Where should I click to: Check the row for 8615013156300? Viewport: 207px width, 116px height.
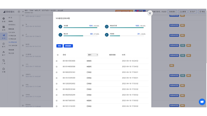click(x=57, y=106)
